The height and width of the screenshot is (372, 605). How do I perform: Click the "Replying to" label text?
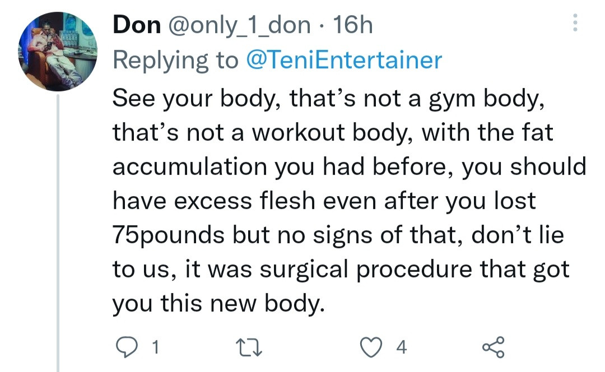175,60
